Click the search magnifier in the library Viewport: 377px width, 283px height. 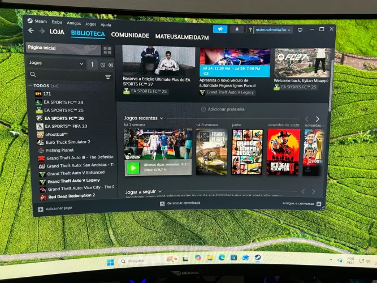click(x=33, y=74)
